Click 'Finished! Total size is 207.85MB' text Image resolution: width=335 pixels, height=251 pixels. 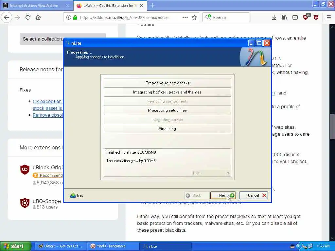tap(131, 152)
